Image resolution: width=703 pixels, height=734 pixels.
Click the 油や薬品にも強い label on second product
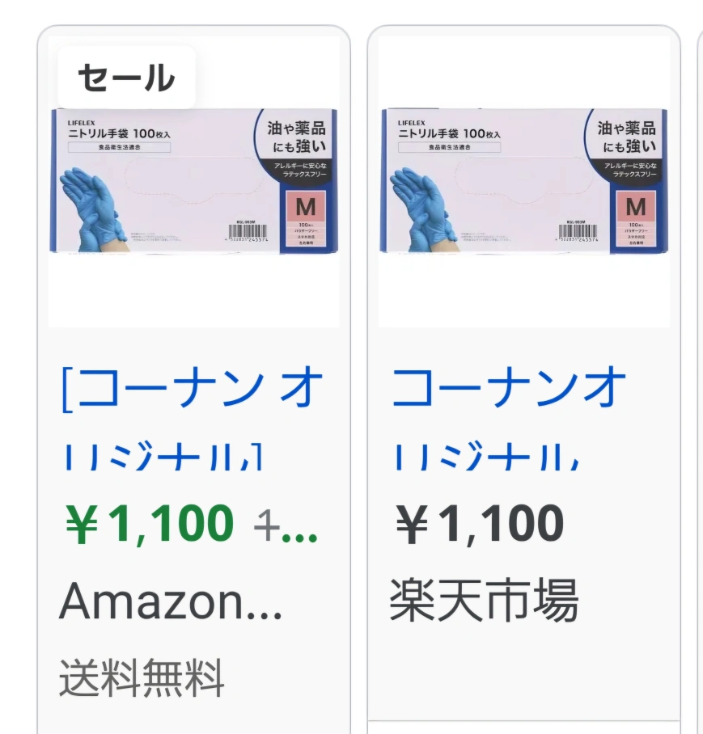click(627, 137)
